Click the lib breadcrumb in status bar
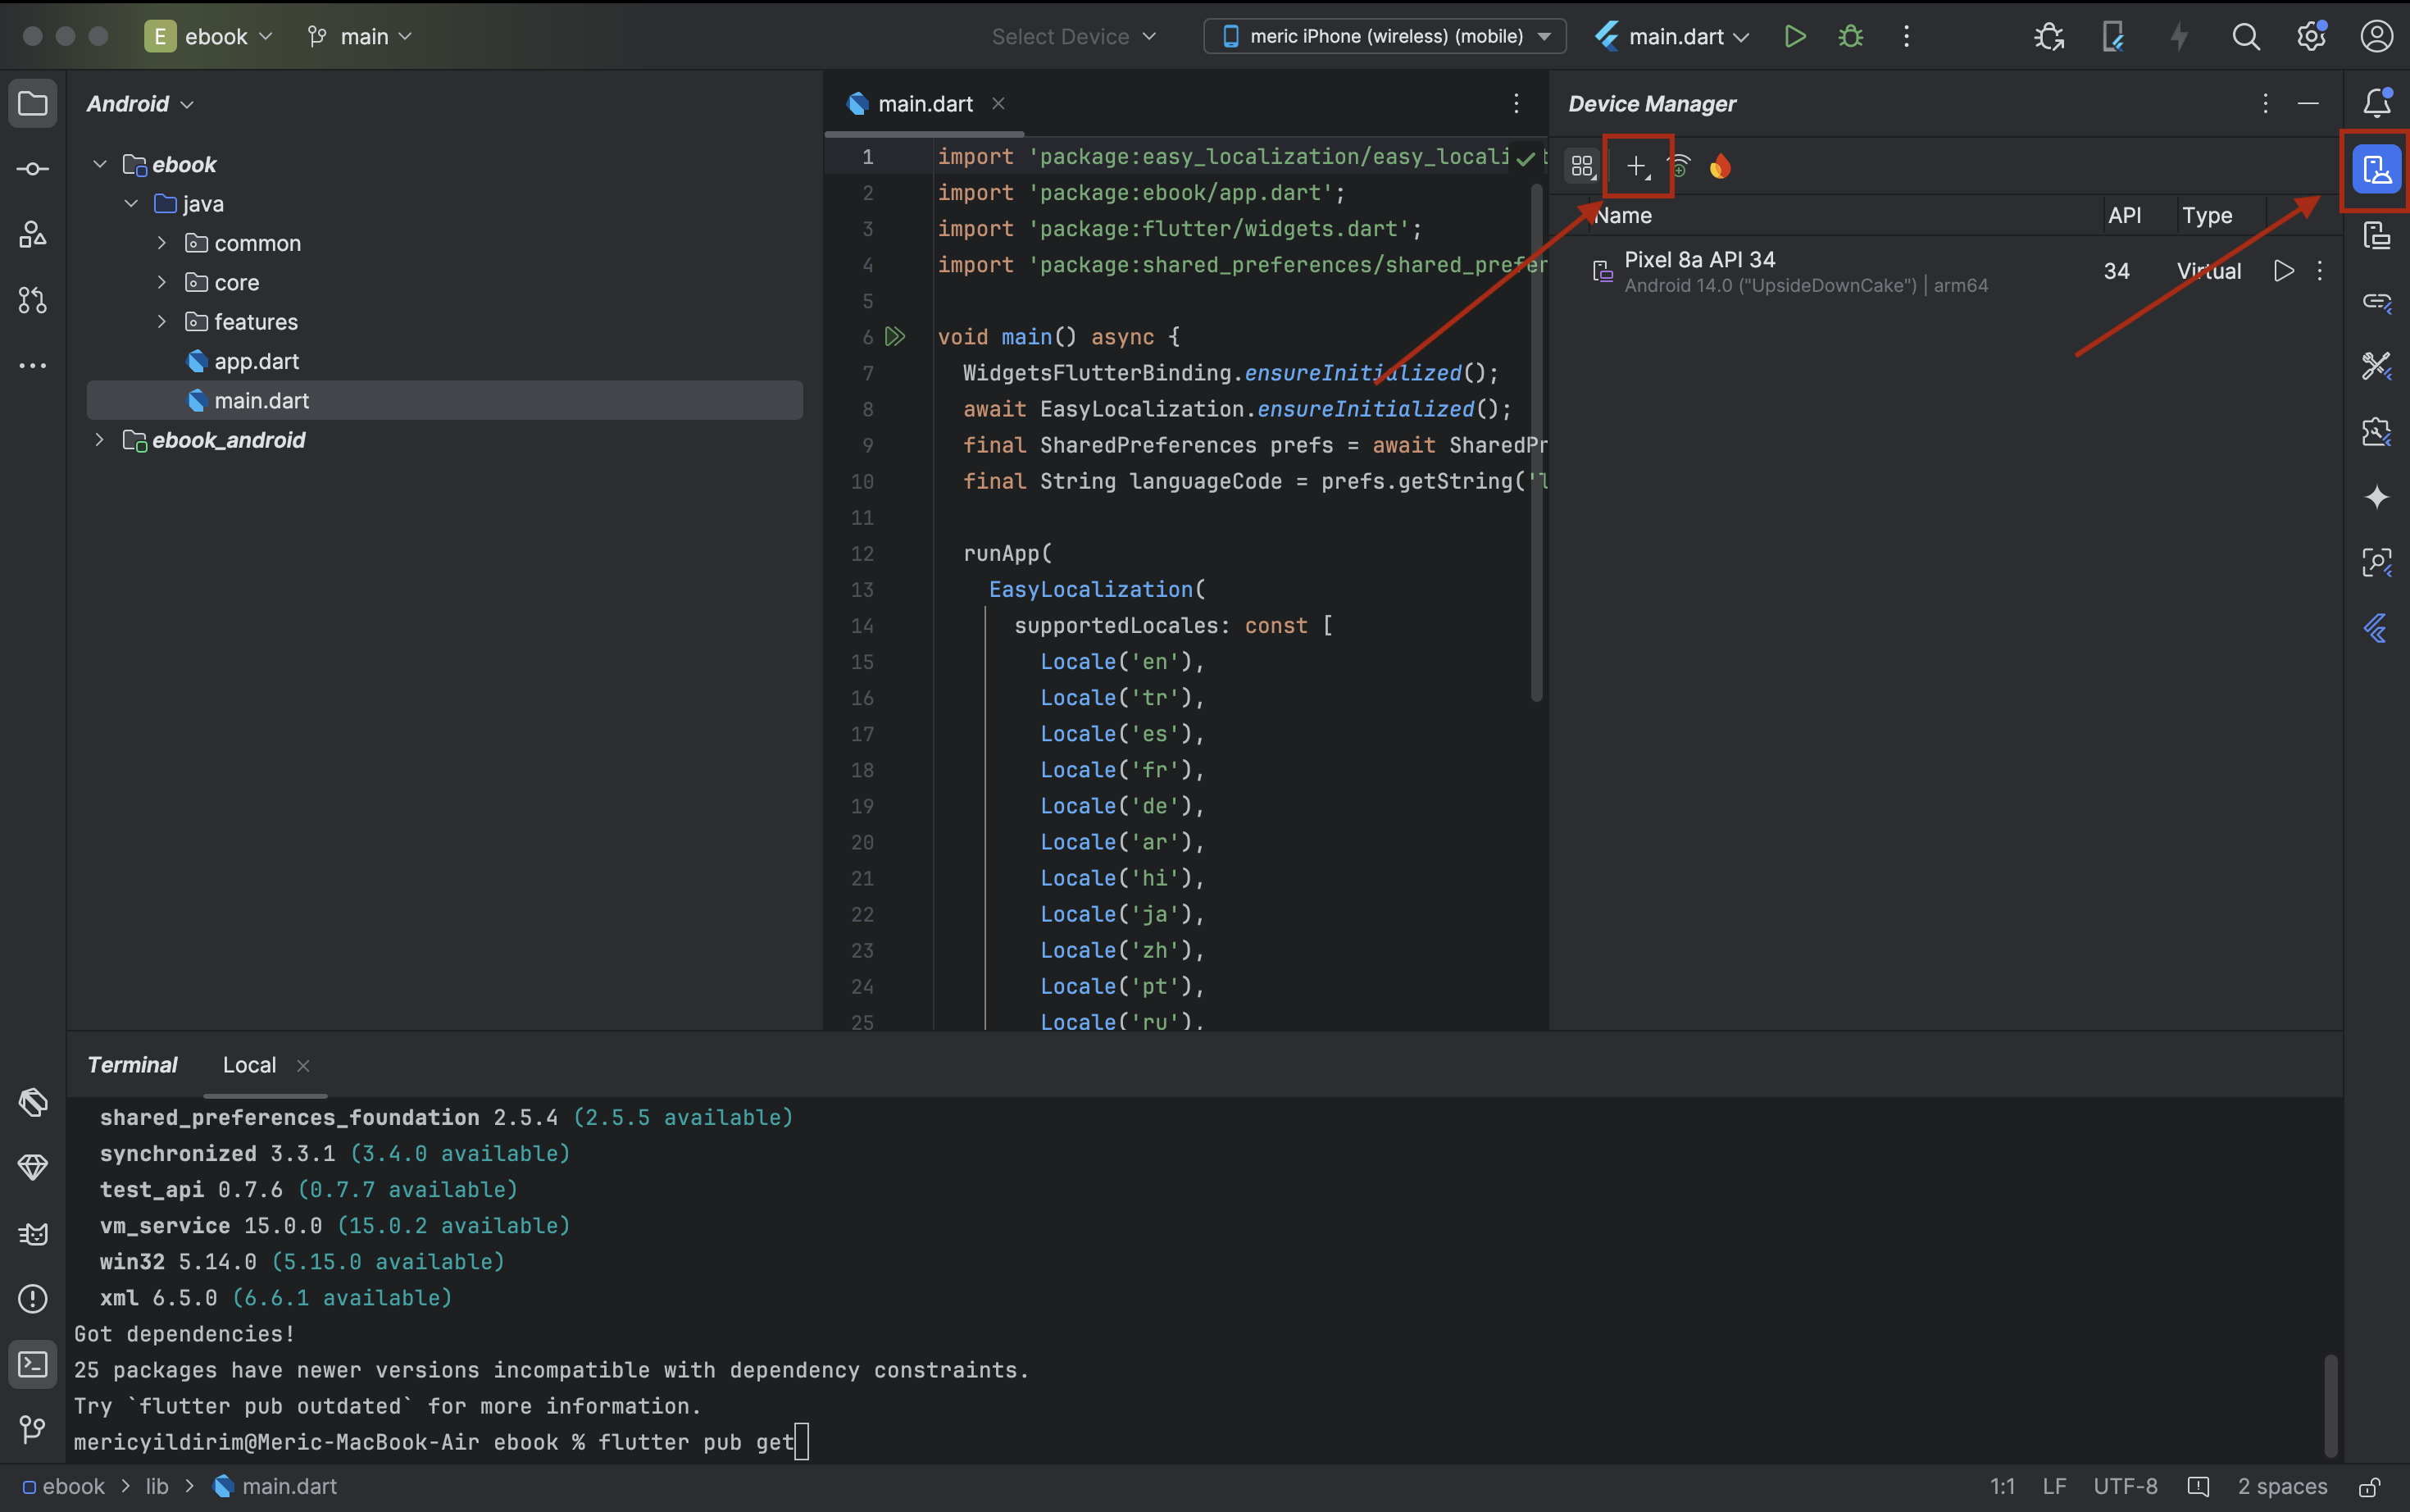Image resolution: width=2410 pixels, height=1512 pixels. (x=157, y=1487)
